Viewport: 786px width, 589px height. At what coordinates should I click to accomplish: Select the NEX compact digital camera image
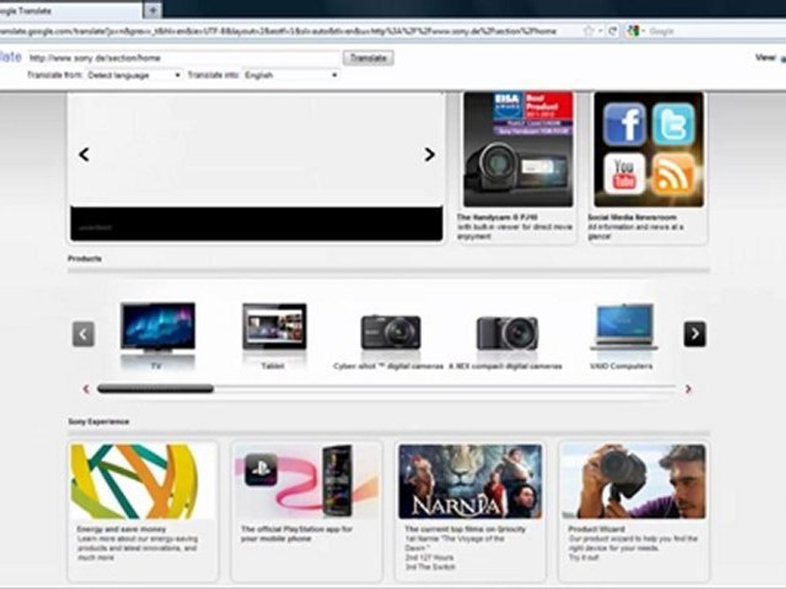(508, 333)
